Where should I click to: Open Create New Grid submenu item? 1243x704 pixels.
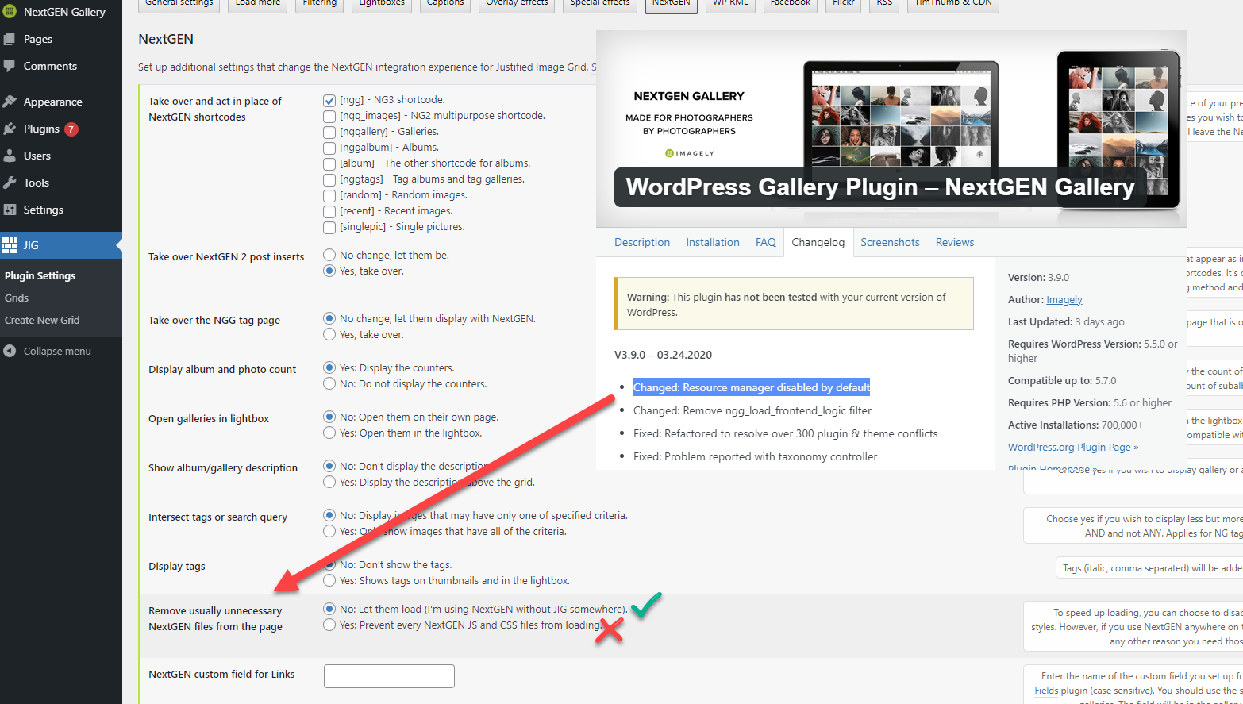(x=42, y=321)
